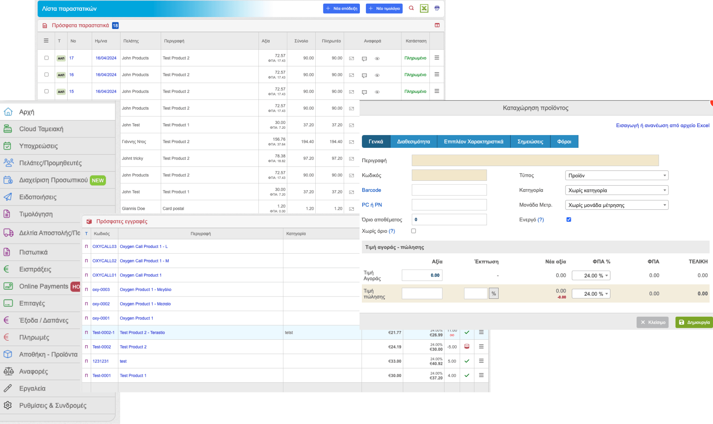
Task: Check the row checkbox for invoice 17
Action: click(46, 58)
